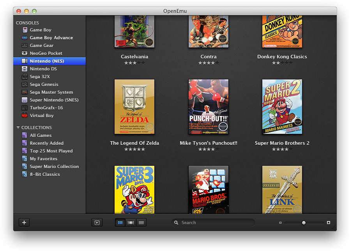This screenshot has width=350, height=251.
Task: Select Super Mario Bros 3 cover
Action: (134, 190)
